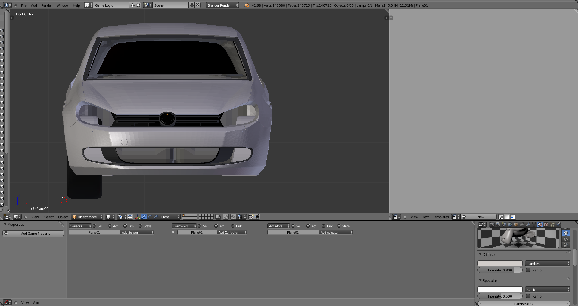Click the Diffuse color swatch
Screen dimensions: 578x306
500,263
